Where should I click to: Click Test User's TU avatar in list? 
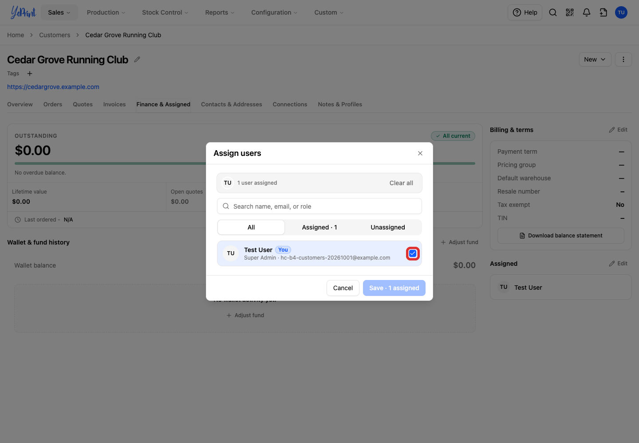pos(231,253)
